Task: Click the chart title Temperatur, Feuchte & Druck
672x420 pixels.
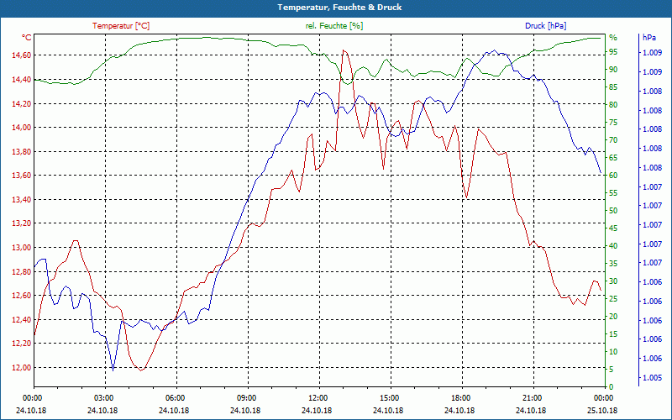Action: coord(339,8)
